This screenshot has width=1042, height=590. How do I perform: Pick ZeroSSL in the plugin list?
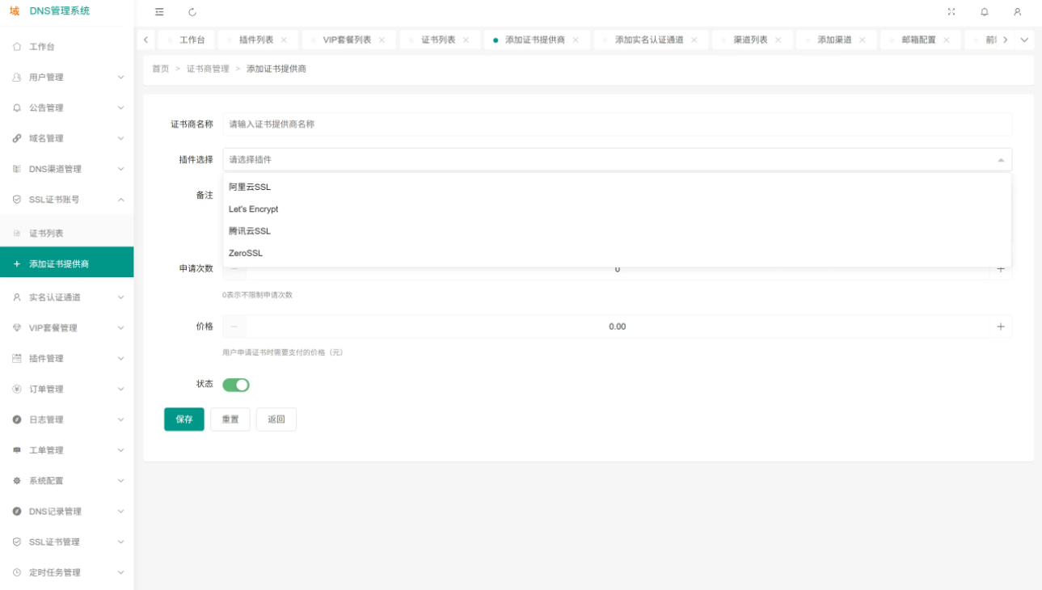[246, 253]
